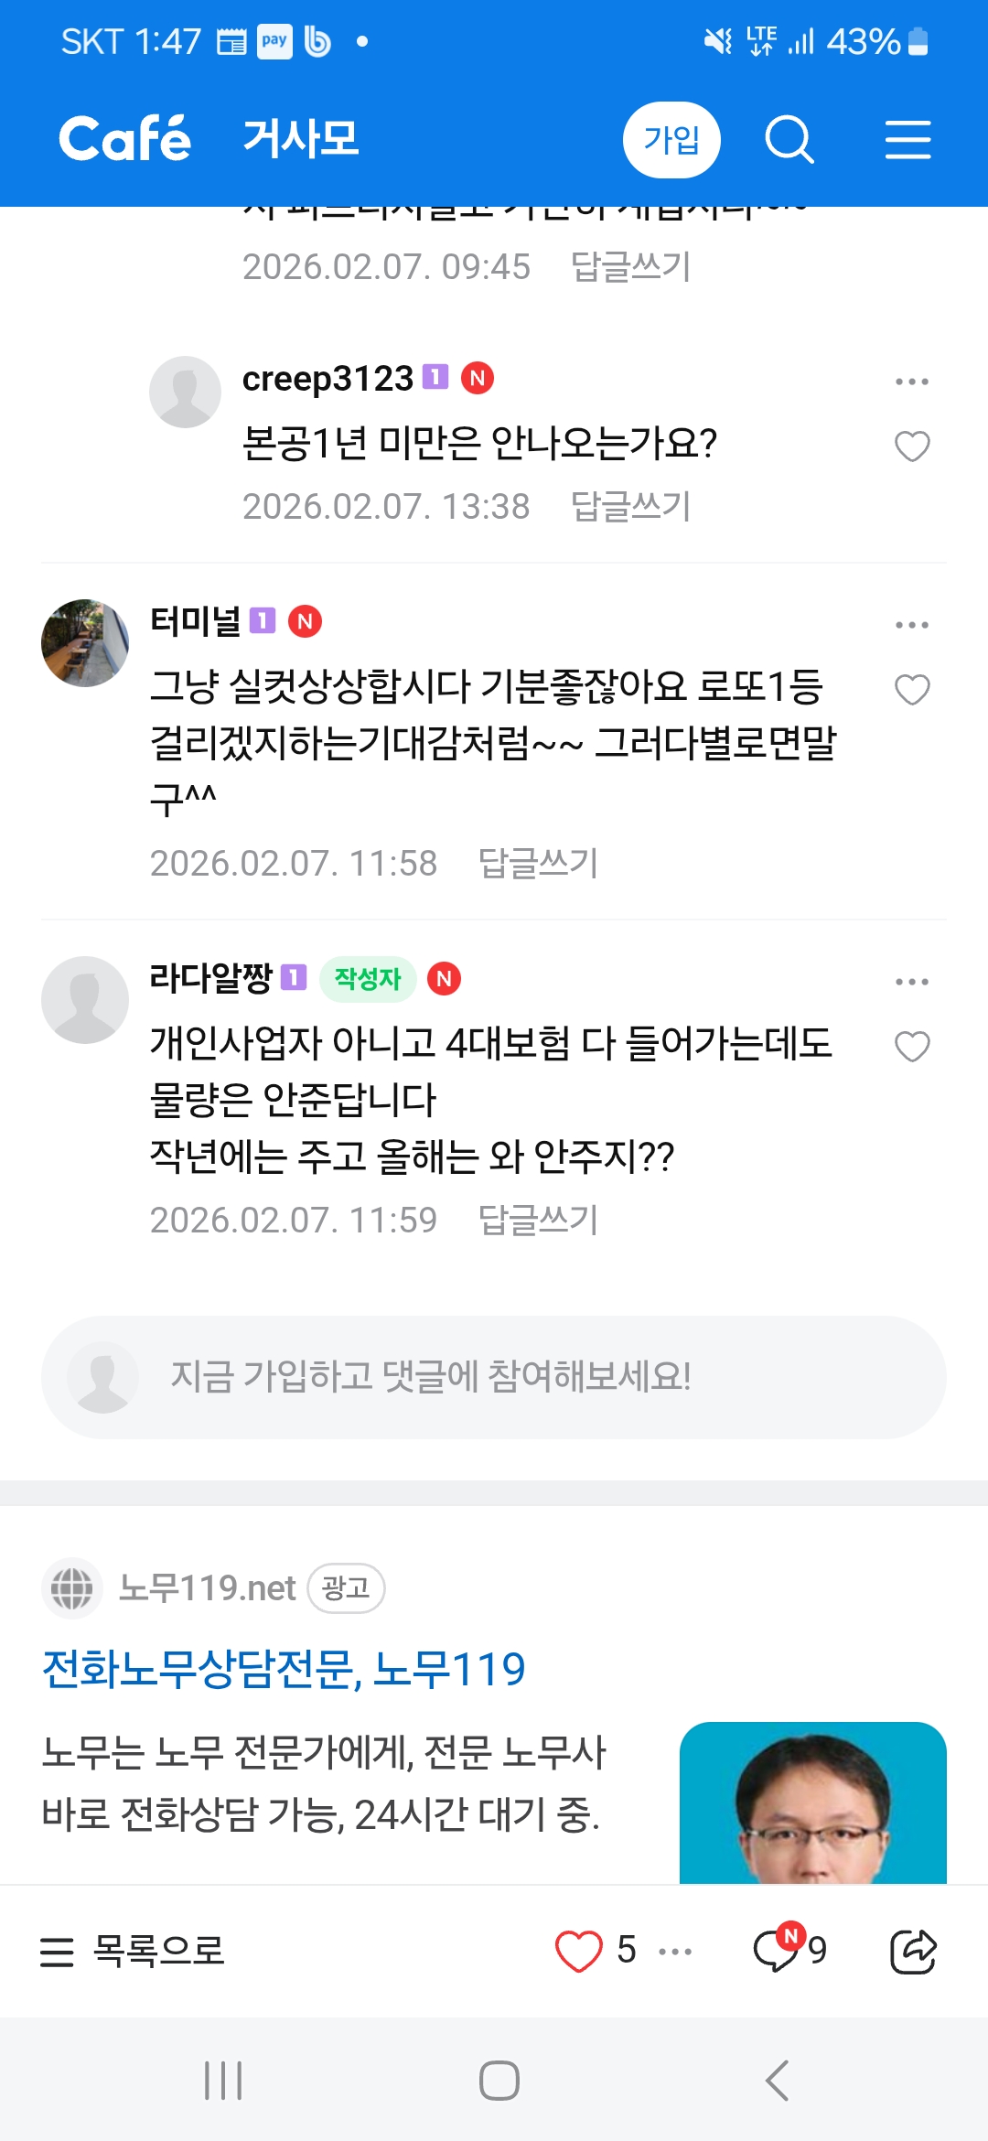This screenshot has height=2141, width=988.
Task: Tap the Android back navigation button
Action: tap(777, 2081)
